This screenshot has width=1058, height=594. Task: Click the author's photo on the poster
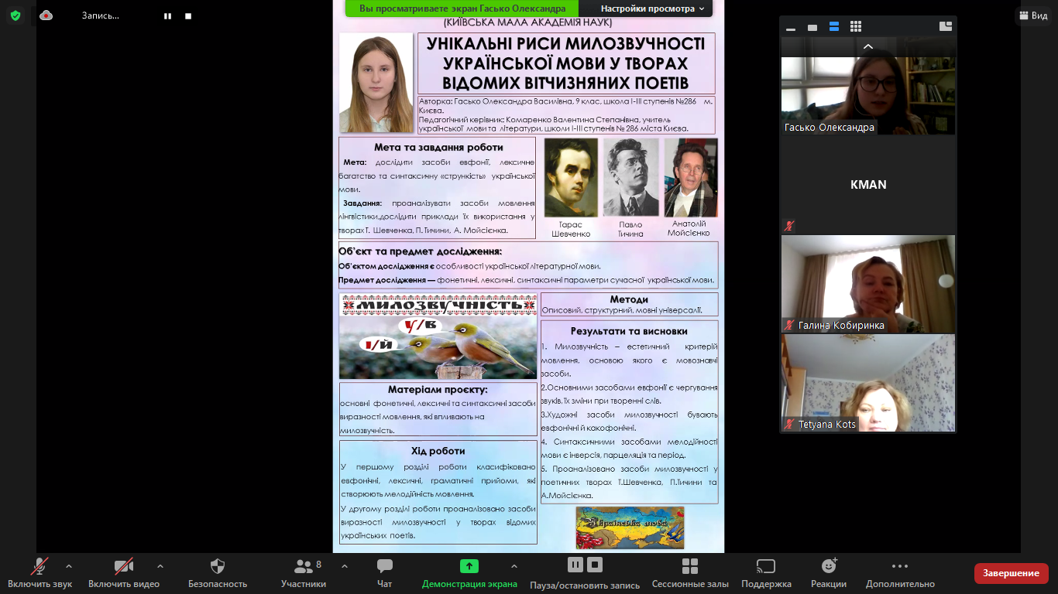[376, 83]
